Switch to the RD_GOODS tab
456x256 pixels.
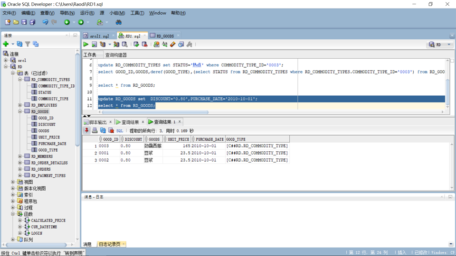pos(165,36)
